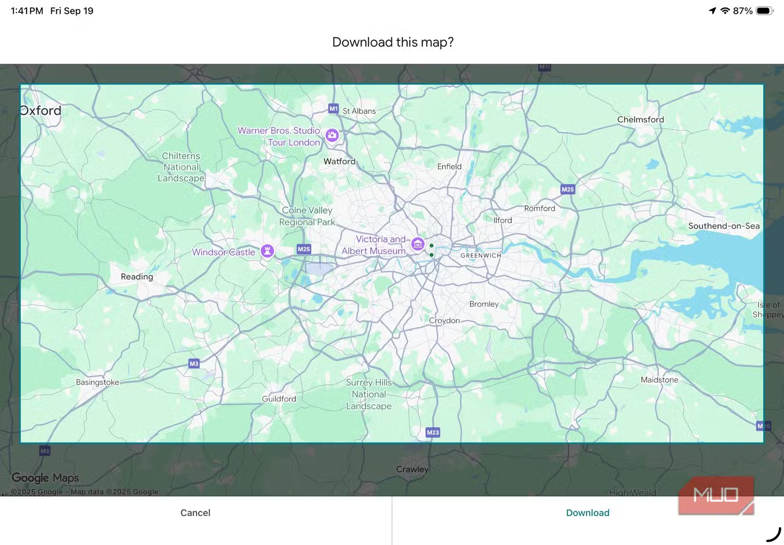Tap the location services arrow in status bar
Screen dimensions: 784x545
point(712,11)
